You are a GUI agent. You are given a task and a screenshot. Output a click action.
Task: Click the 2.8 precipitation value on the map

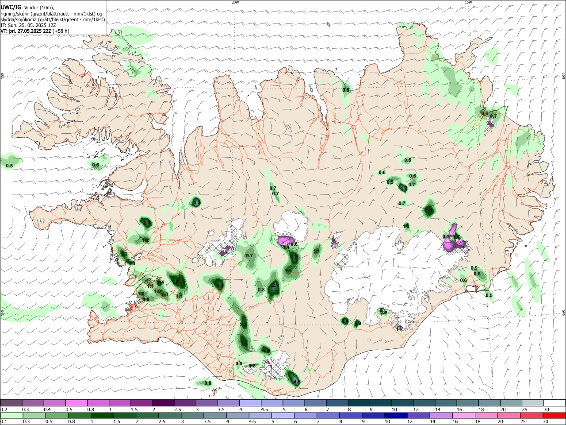point(147,223)
